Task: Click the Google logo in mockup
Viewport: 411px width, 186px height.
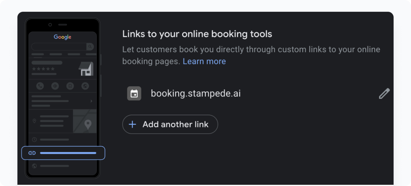Action: (x=63, y=37)
